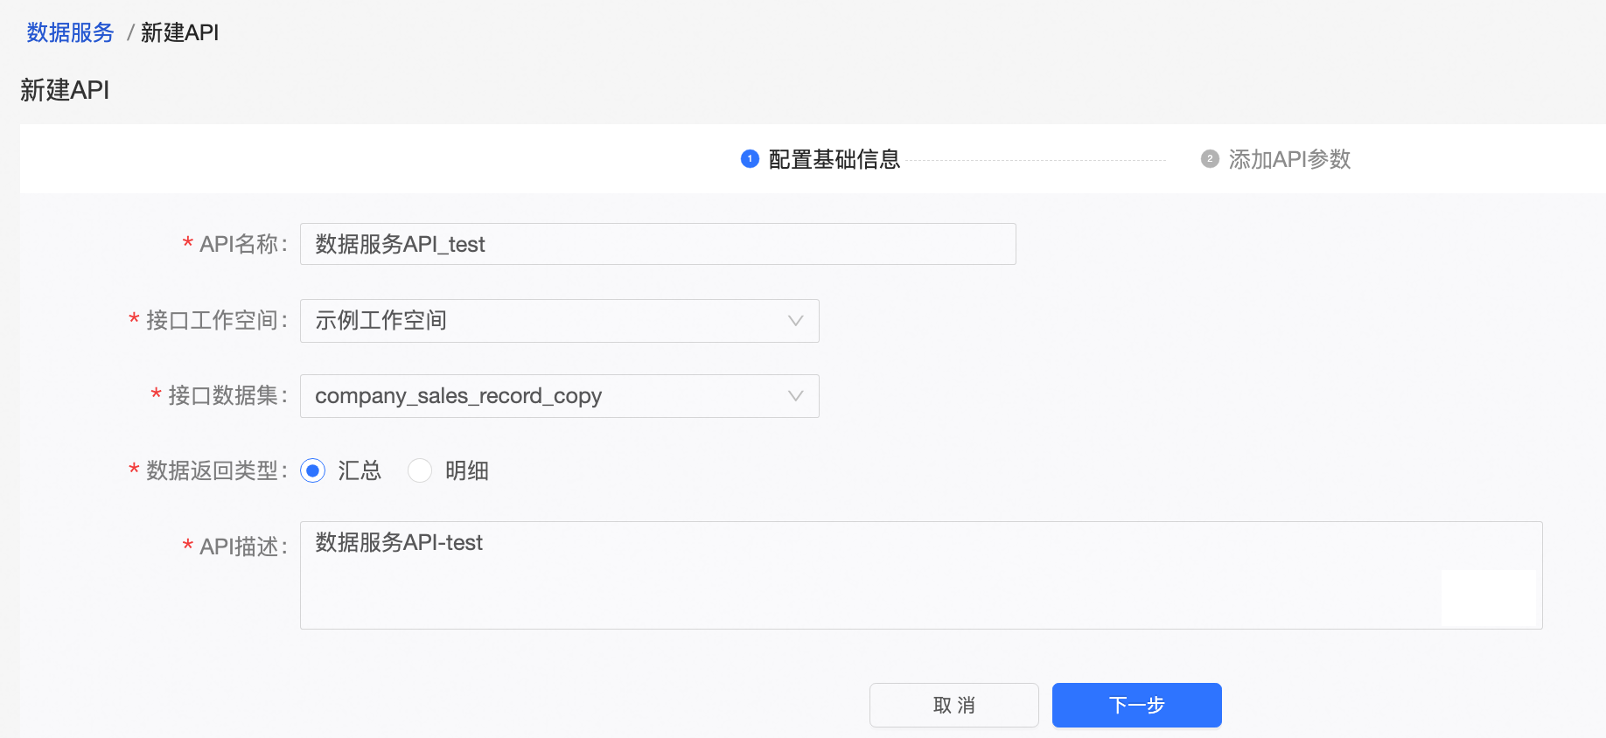Click the 明细 option label
This screenshot has height=738, width=1606.
(x=467, y=470)
